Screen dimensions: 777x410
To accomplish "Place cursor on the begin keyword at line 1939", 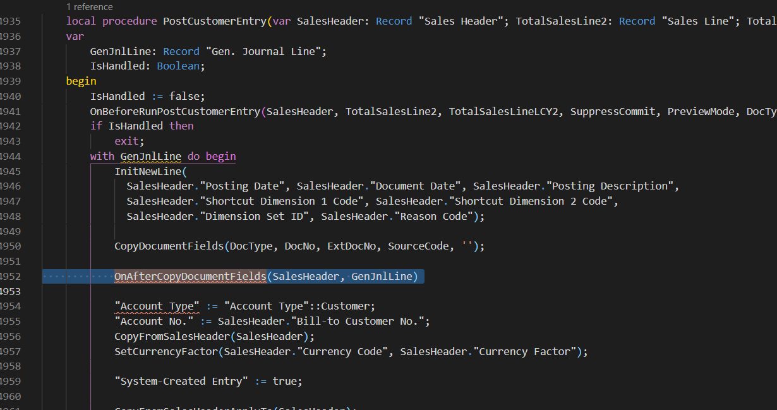I will pos(81,81).
